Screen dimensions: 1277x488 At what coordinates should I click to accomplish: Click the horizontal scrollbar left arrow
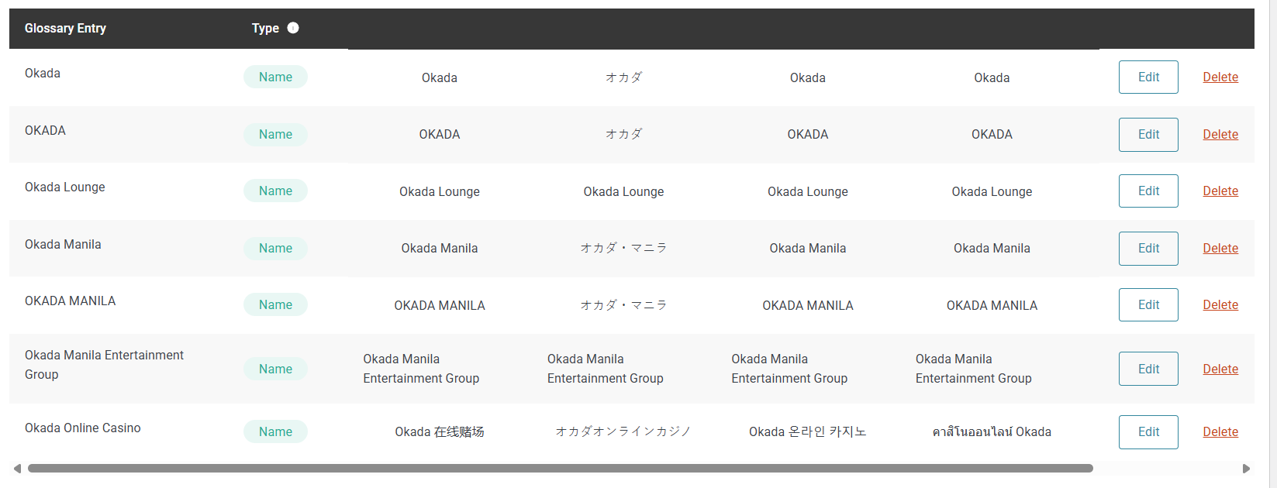pos(17,469)
